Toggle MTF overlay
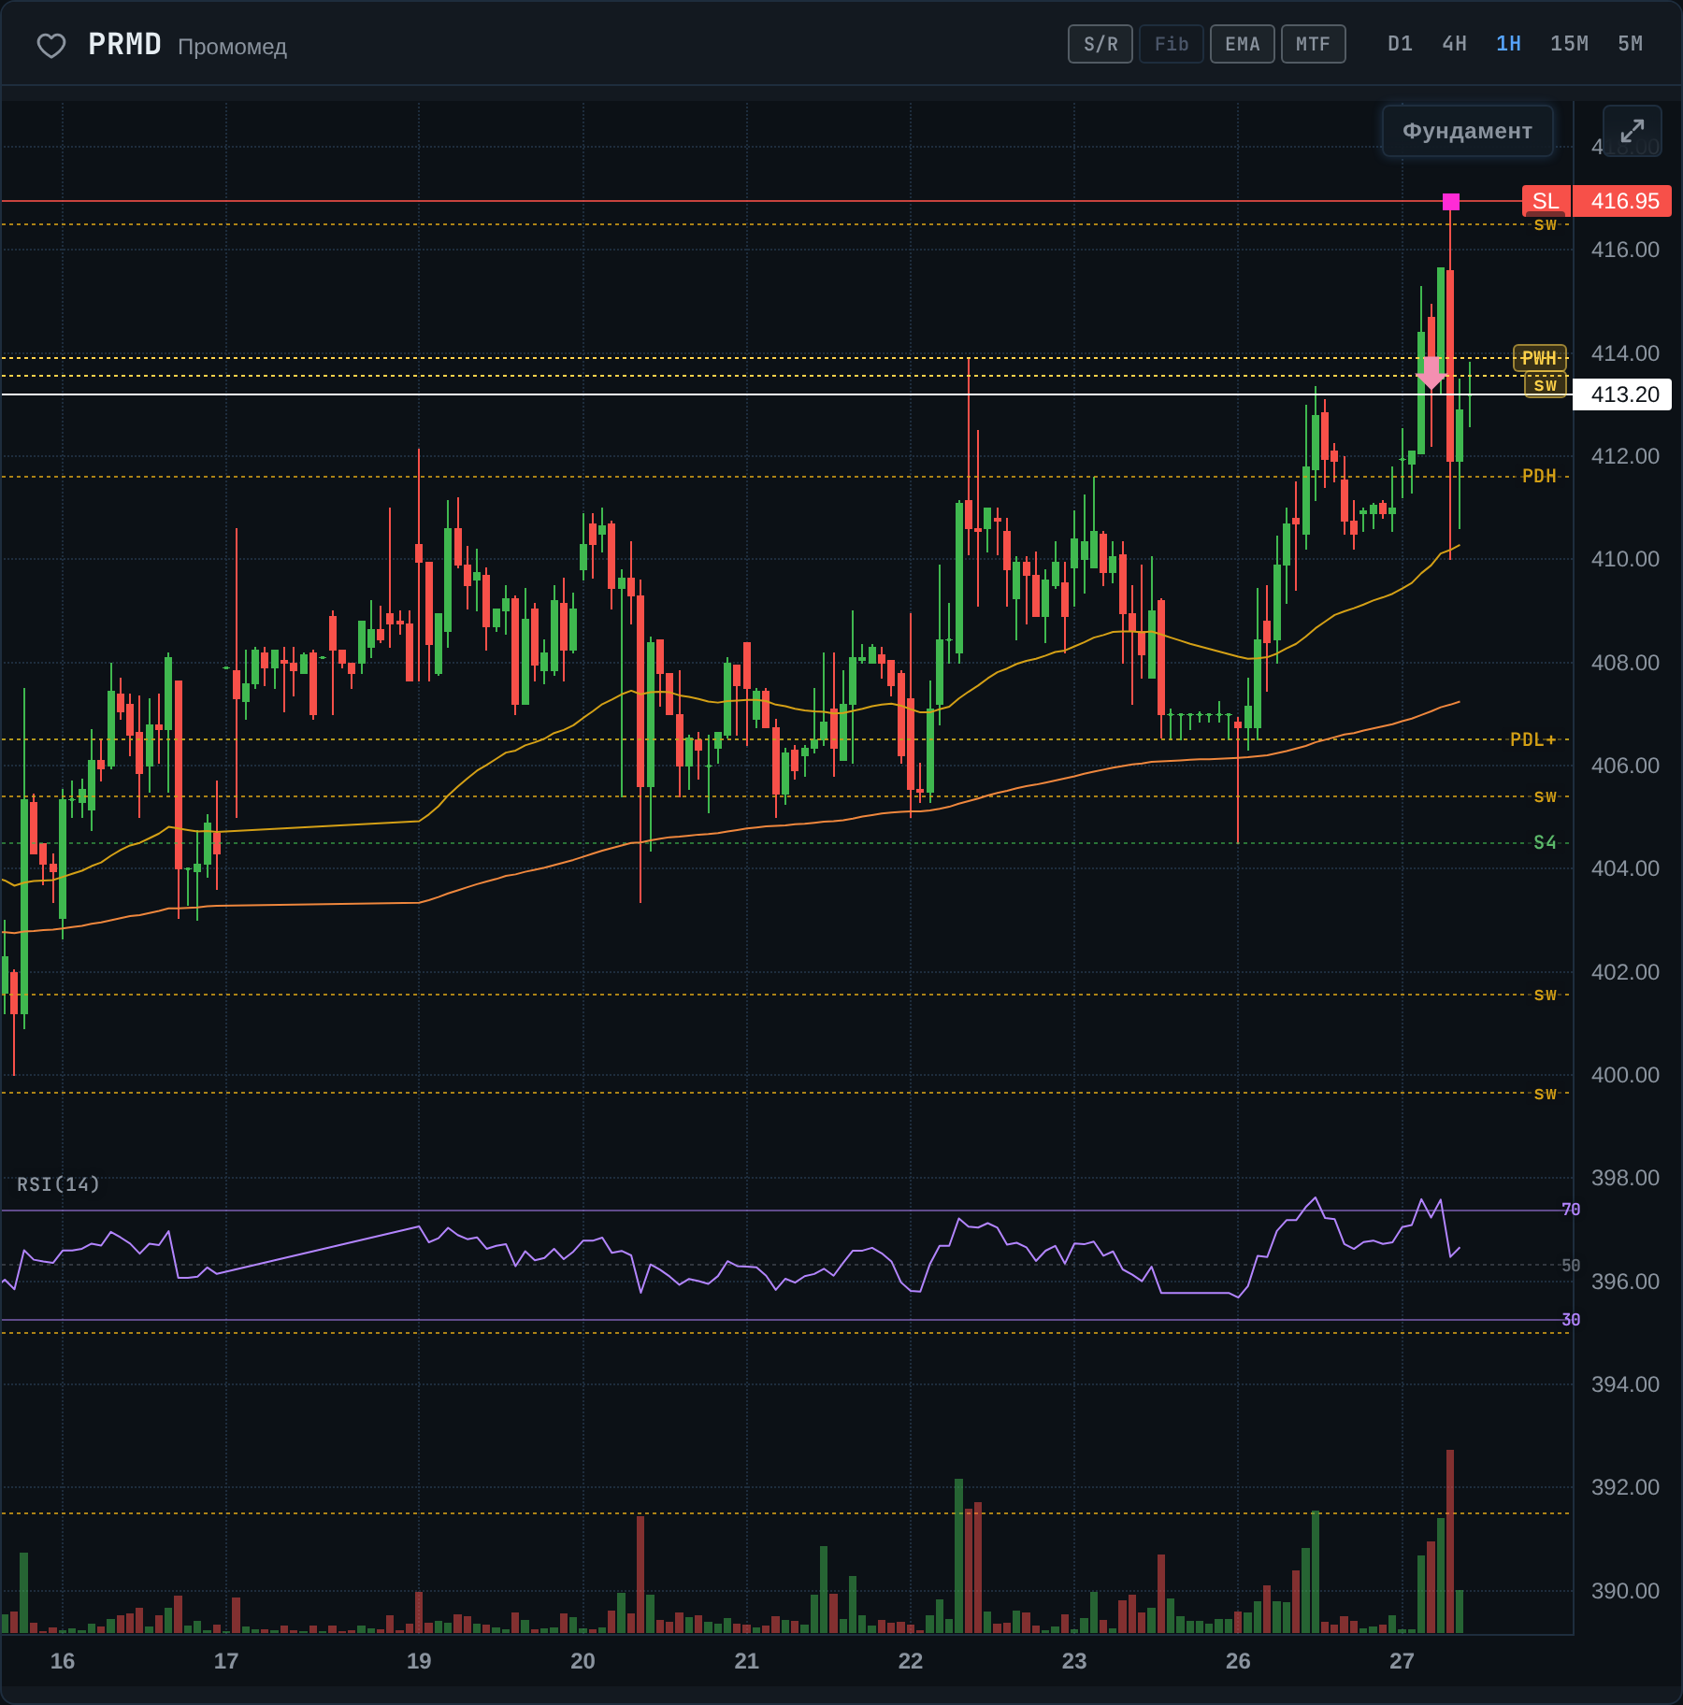This screenshot has width=1683, height=1705. (x=1314, y=44)
